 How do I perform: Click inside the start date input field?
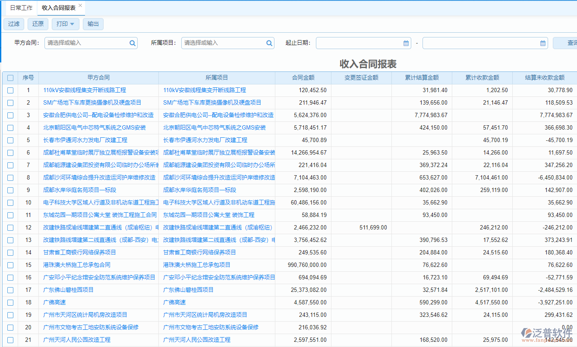(x=358, y=43)
